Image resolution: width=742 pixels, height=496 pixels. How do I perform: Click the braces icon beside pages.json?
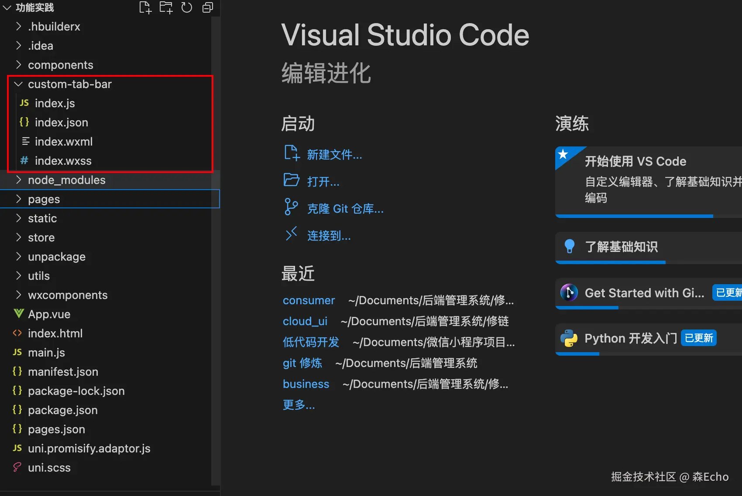[17, 429]
